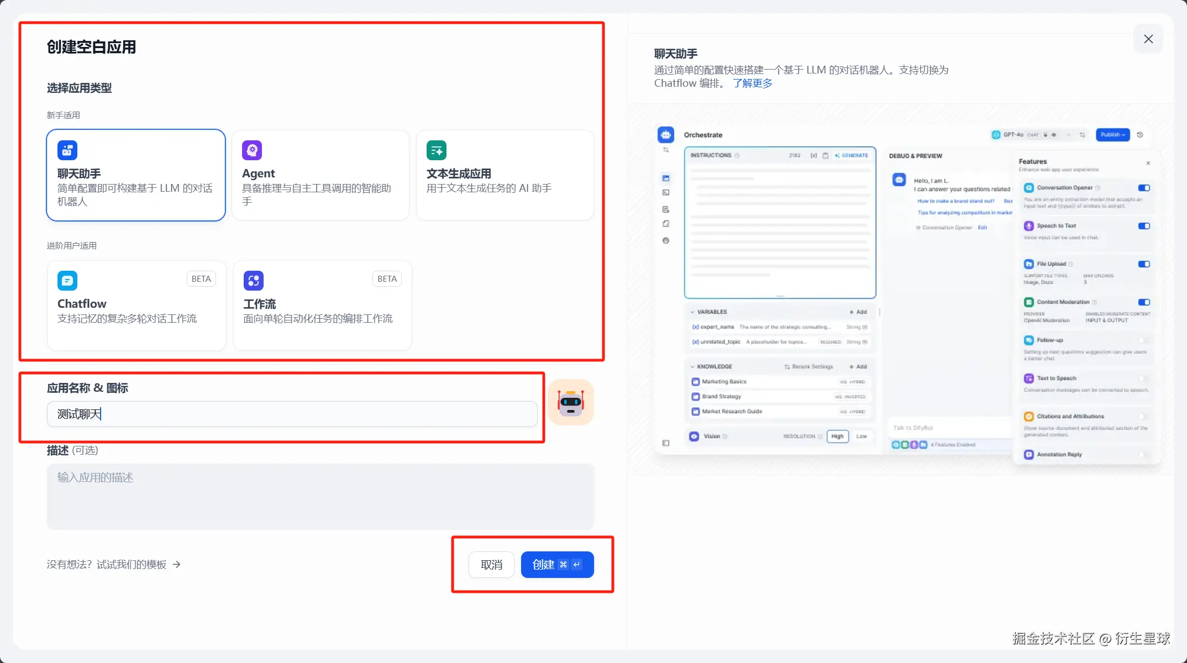Focus the app name field containing 测试聊天
1187x663 pixels.
pos(292,414)
